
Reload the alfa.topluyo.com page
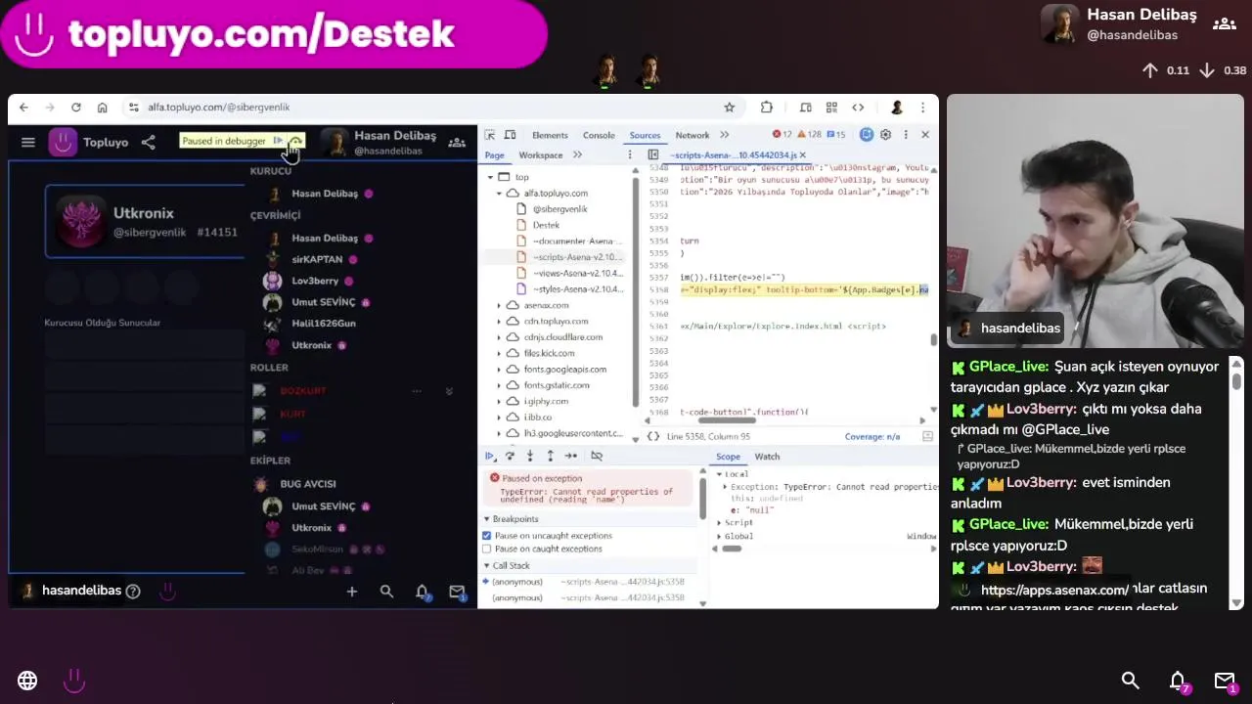coord(75,108)
